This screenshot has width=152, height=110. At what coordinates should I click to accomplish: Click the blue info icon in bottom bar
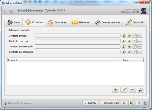[x=139, y=103]
